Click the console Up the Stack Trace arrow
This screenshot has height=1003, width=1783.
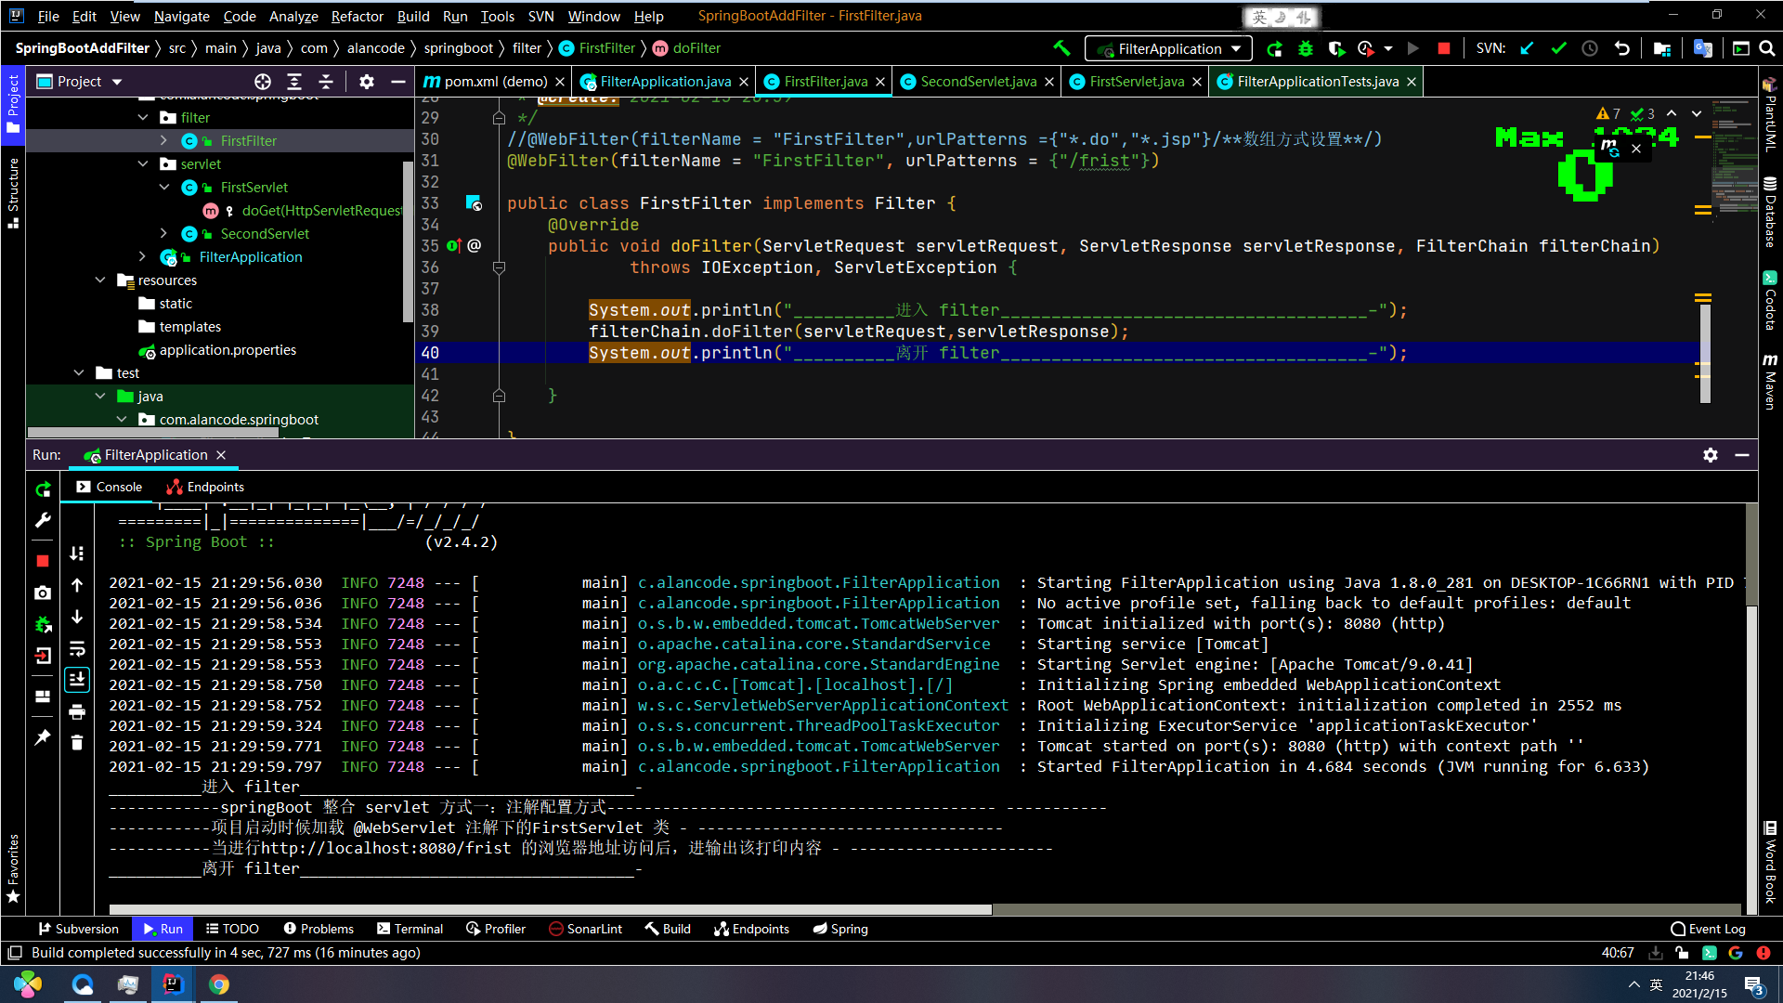(77, 585)
